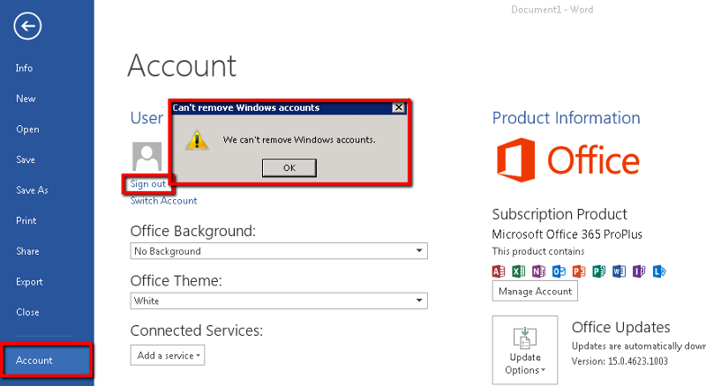Select the Account tab in sidebar
This screenshot has width=706, height=386.
tap(47, 360)
